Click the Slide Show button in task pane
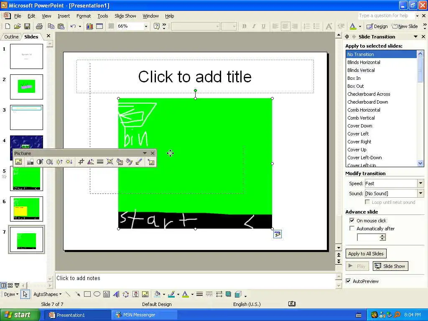This screenshot has width=428, height=321. point(390,266)
